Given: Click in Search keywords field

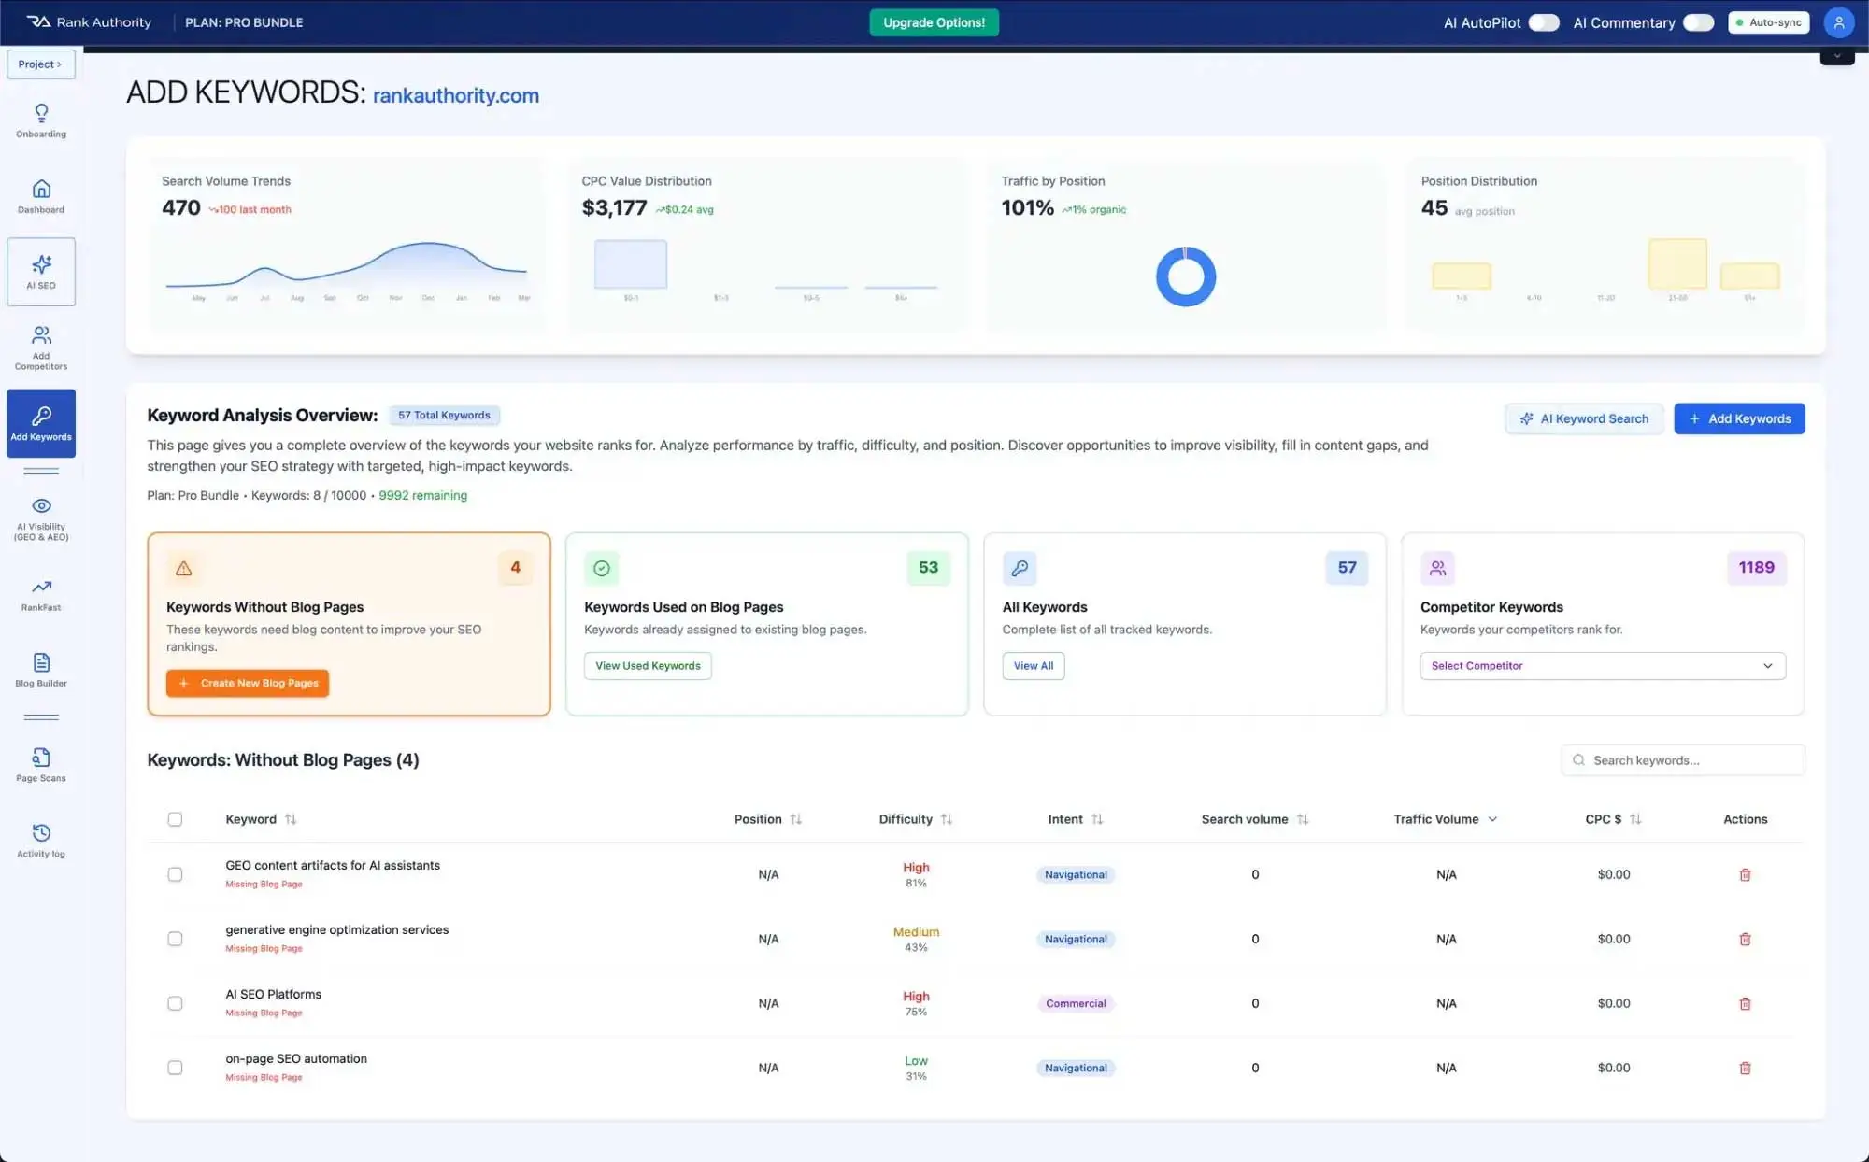Looking at the screenshot, I should (x=1683, y=760).
